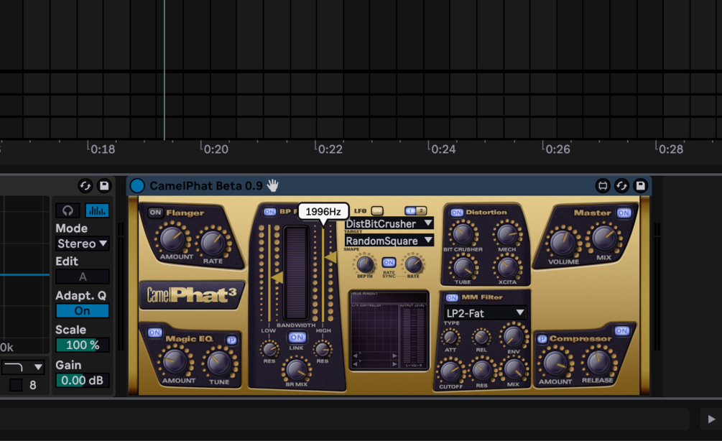This screenshot has width=722, height=441.
Task: Click the EQ device hot-swap preset icon
Action: tap(85, 185)
